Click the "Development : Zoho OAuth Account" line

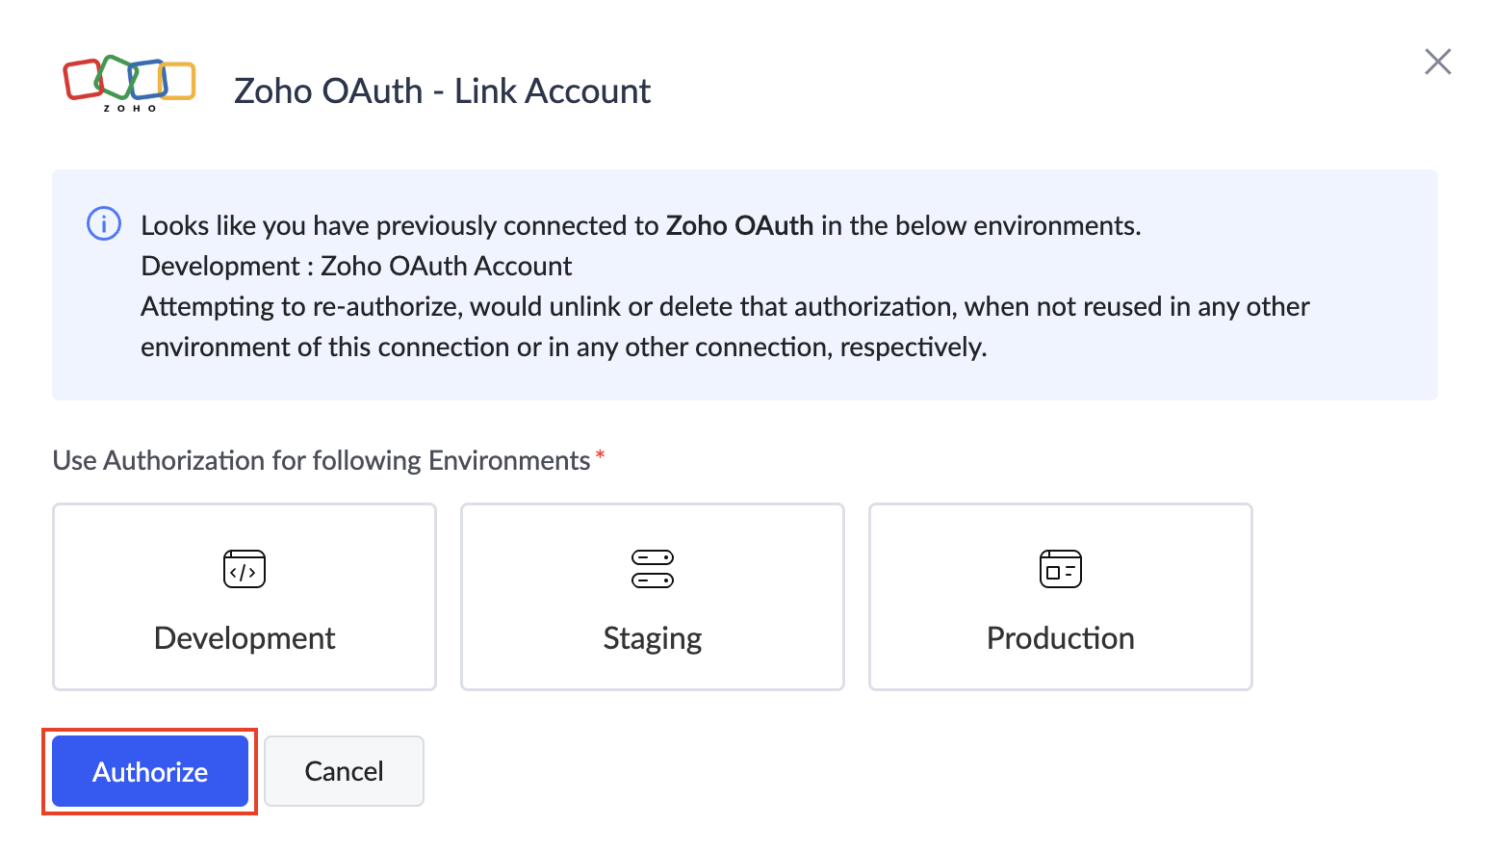pos(356,266)
